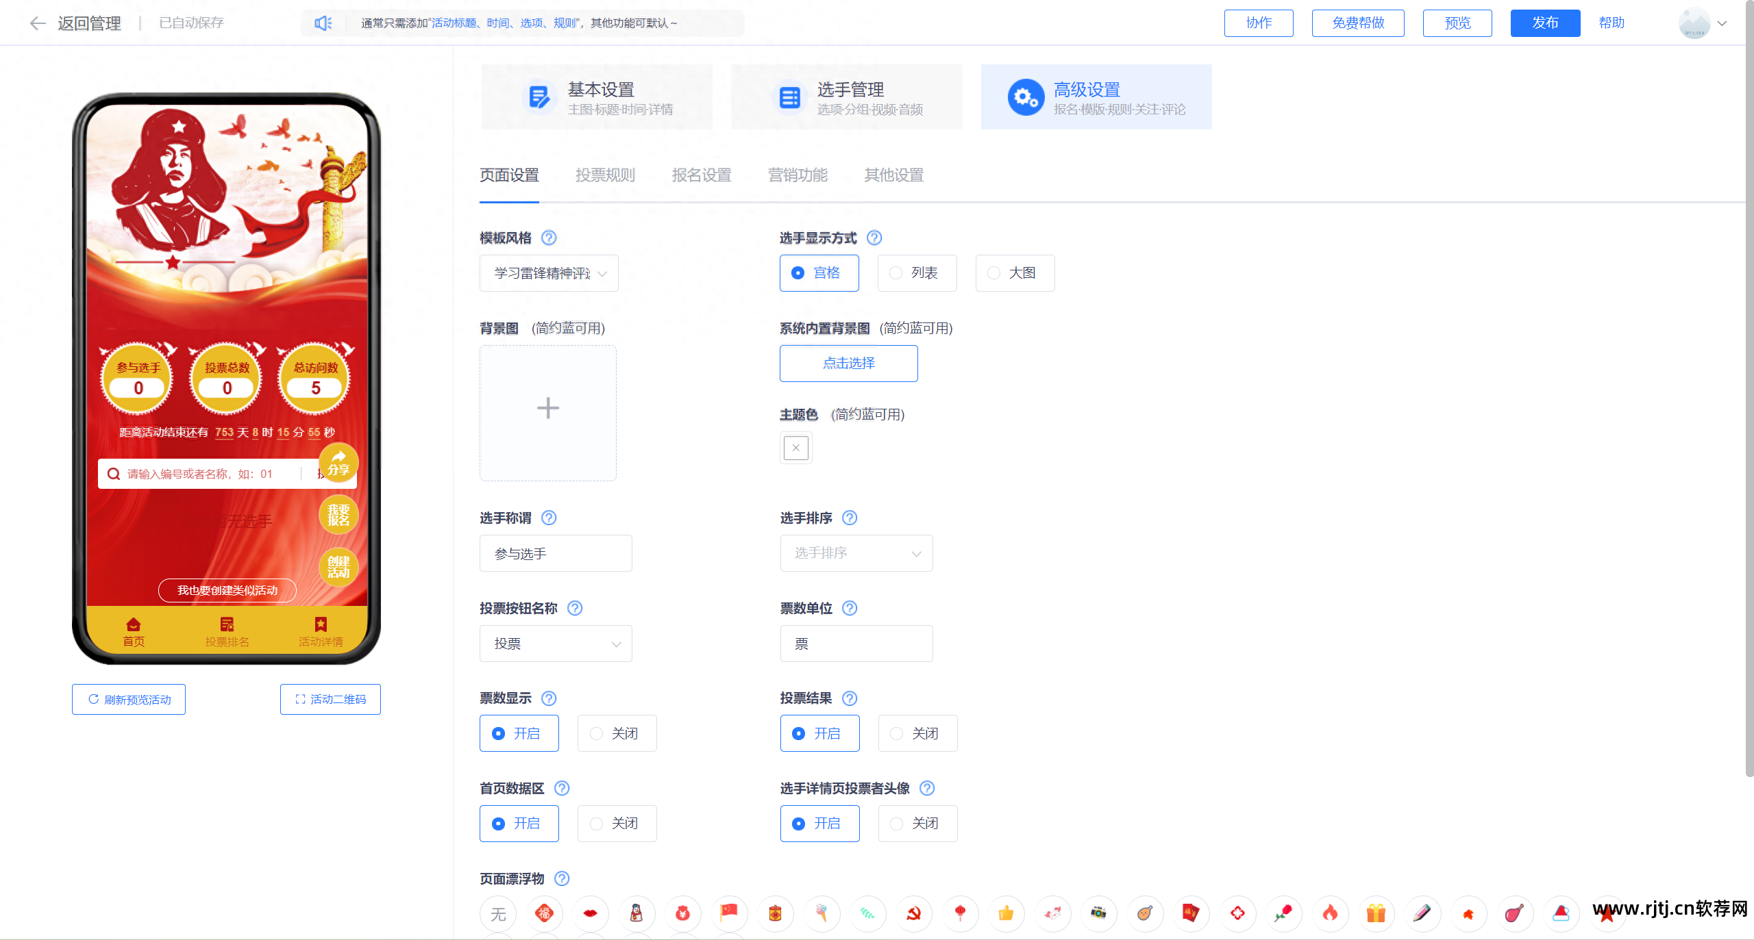Choose the camera floating decoration icon
This screenshot has height=940, width=1754.
pyautogui.click(x=1098, y=914)
